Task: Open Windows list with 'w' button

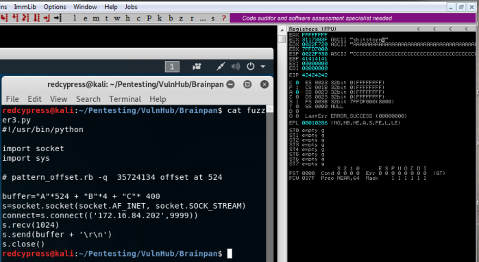Action: (117, 18)
